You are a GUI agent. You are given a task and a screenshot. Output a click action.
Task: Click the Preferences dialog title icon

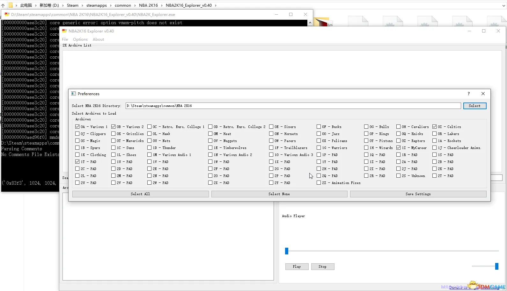point(73,94)
